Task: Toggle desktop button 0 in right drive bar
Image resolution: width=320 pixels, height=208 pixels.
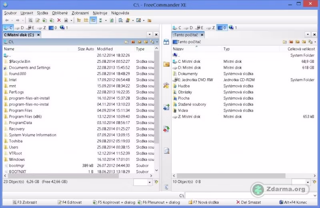Action: [x=222, y=28]
